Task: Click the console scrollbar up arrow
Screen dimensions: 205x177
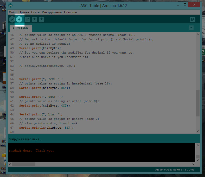Action: pyautogui.click(x=197, y=145)
